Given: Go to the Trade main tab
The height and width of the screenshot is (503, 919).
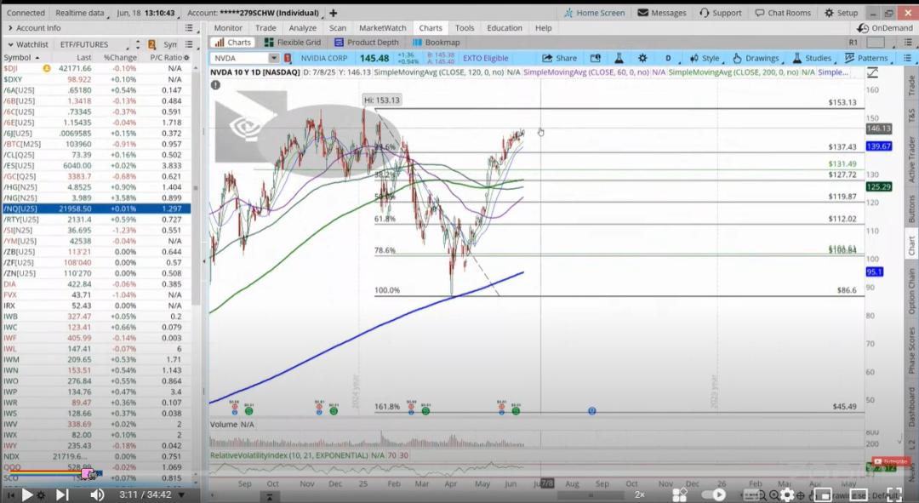Looking at the screenshot, I should 265,27.
